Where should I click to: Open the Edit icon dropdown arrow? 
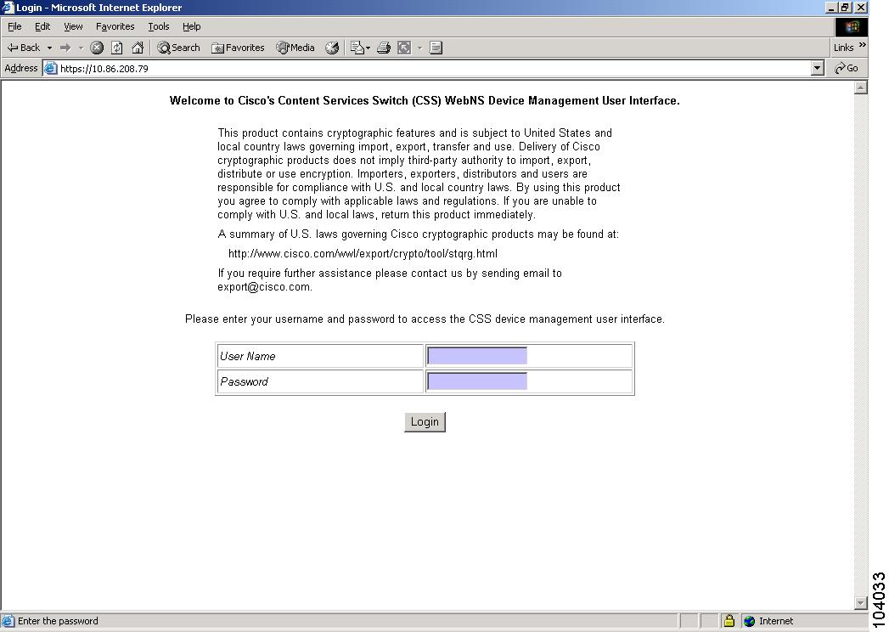point(420,48)
